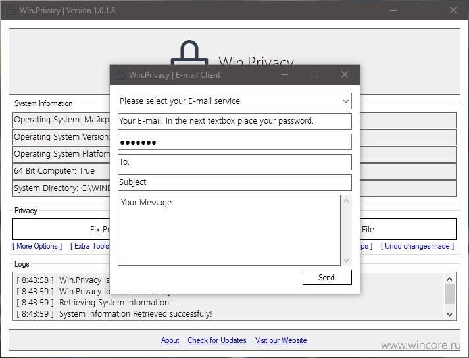Close the E-mail Client dialog
This screenshot has width=469, height=358.
pyautogui.click(x=345, y=74)
